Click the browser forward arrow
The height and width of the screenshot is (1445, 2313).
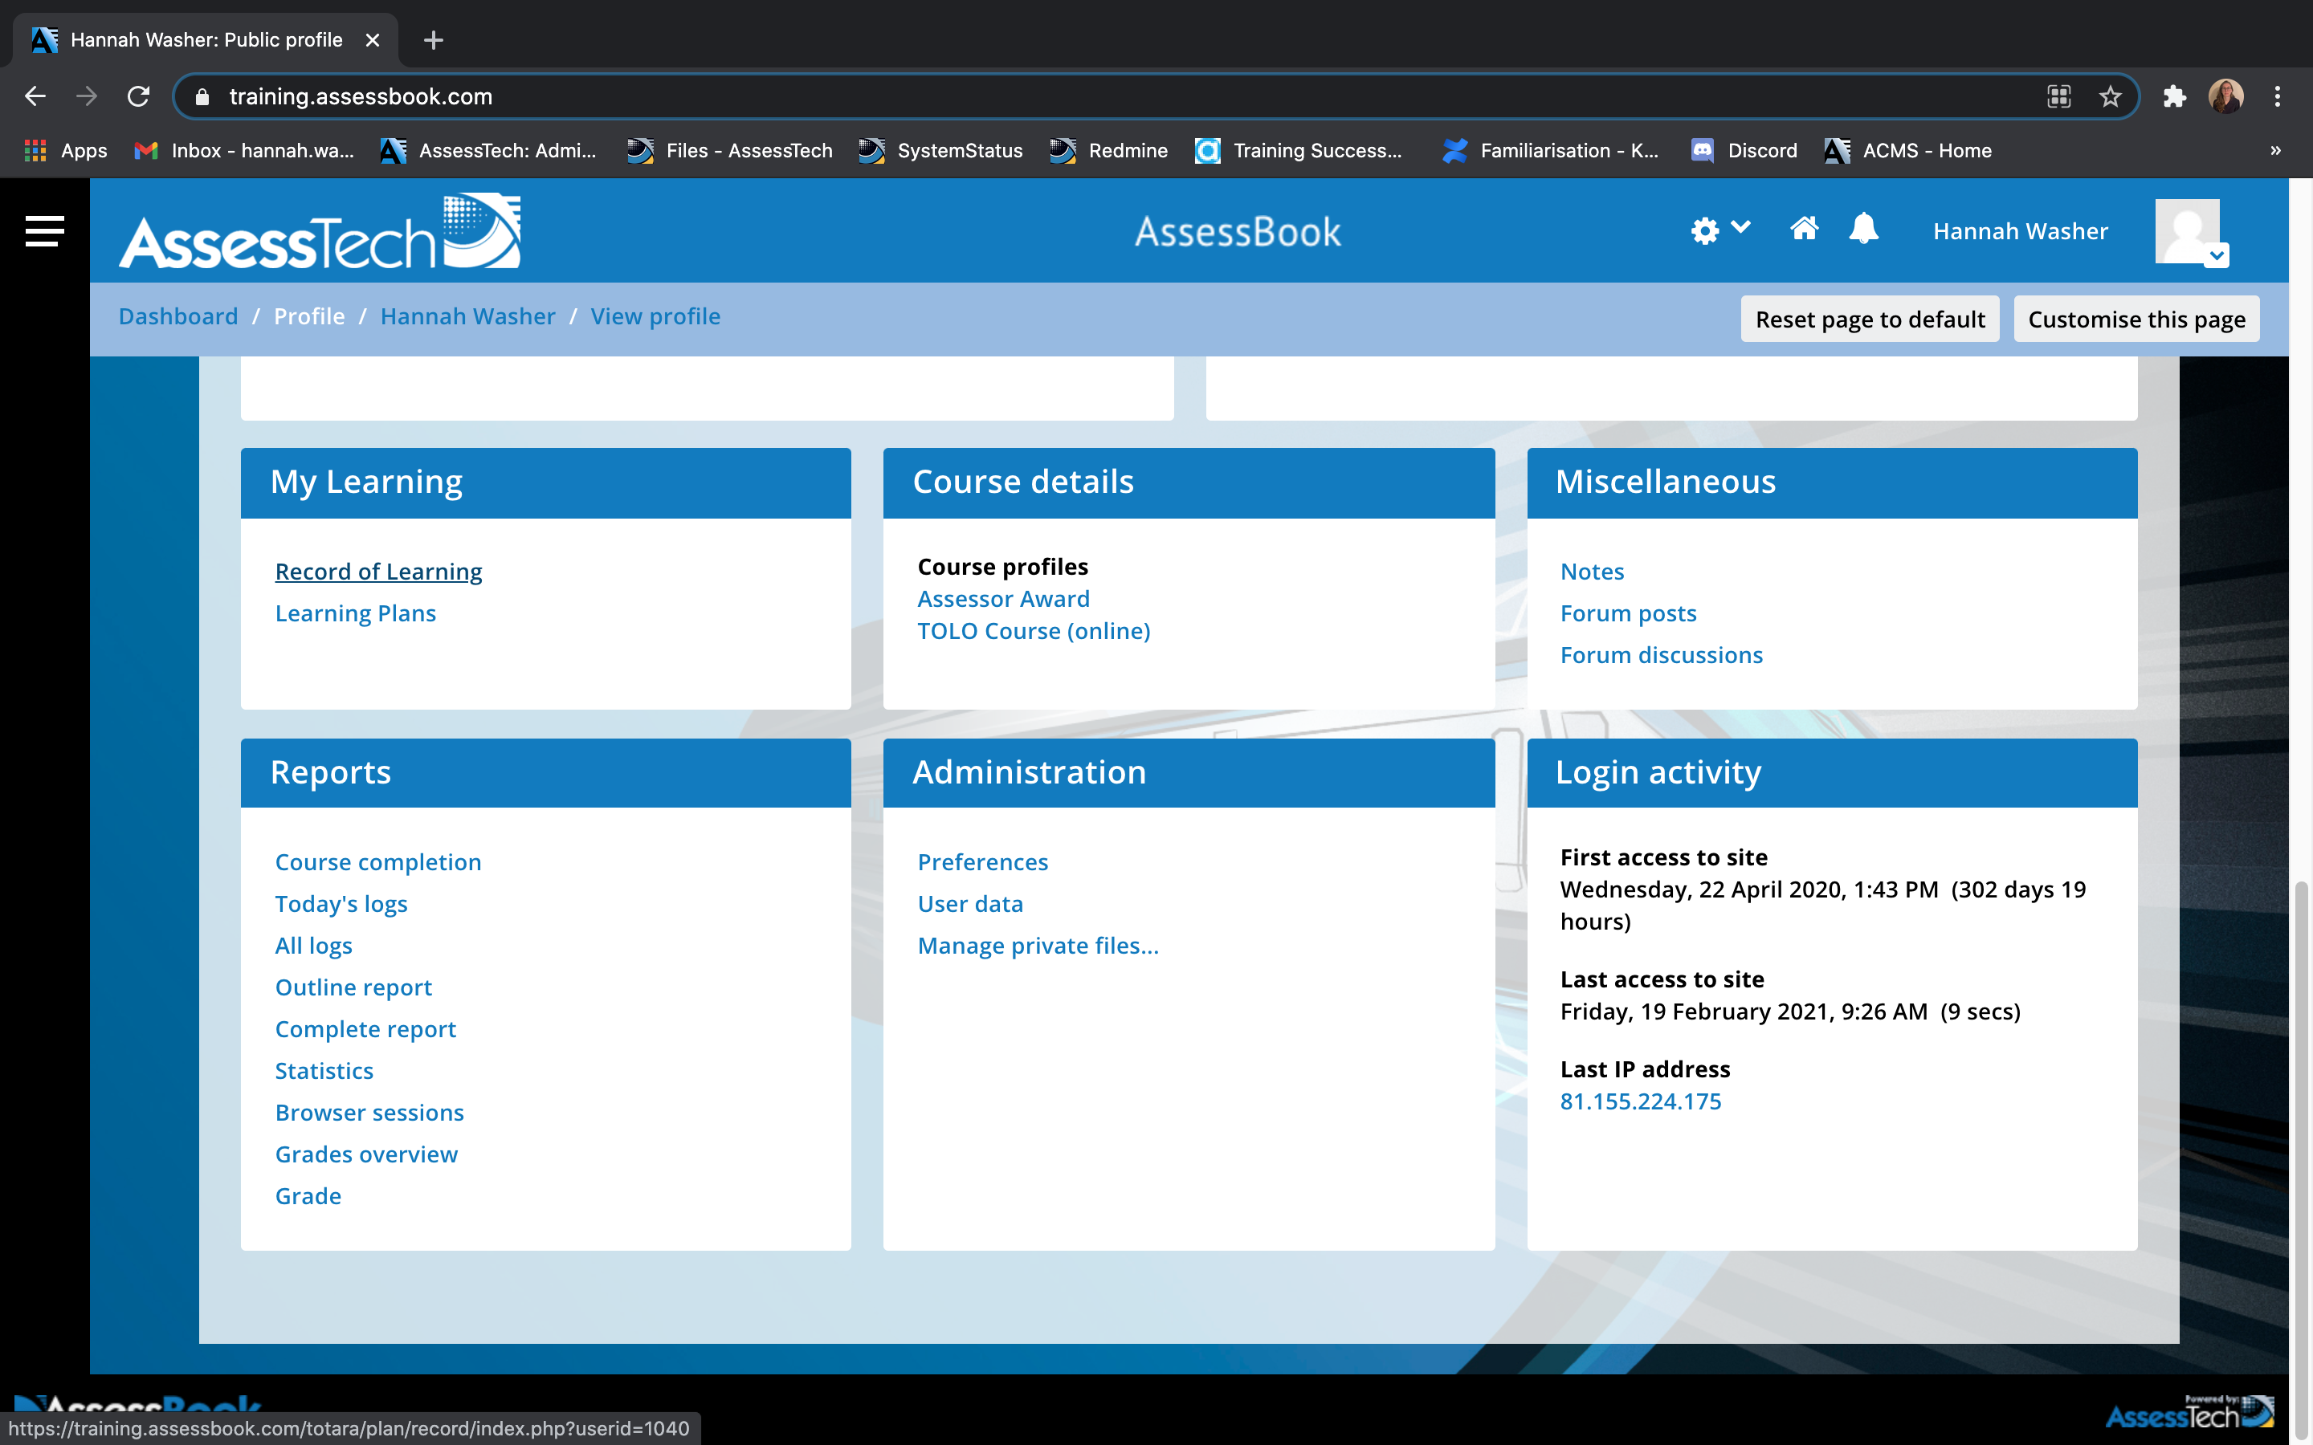87,96
